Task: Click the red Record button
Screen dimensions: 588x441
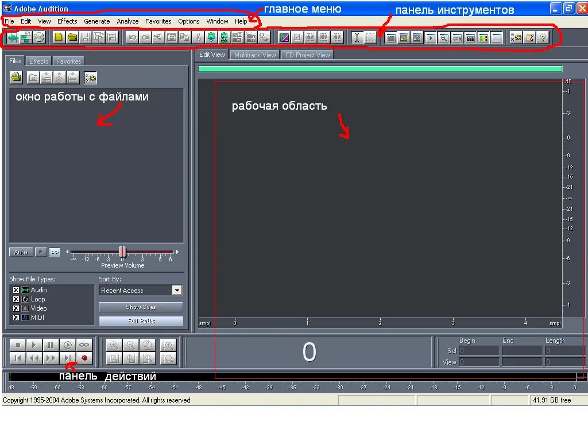Action: (x=84, y=358)
